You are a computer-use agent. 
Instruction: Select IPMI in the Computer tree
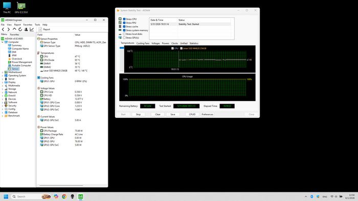14,55
